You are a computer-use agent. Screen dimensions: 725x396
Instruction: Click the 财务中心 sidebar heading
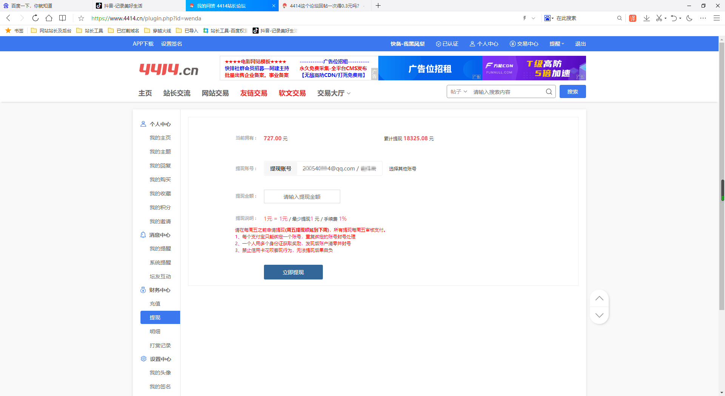click(160, 290)
